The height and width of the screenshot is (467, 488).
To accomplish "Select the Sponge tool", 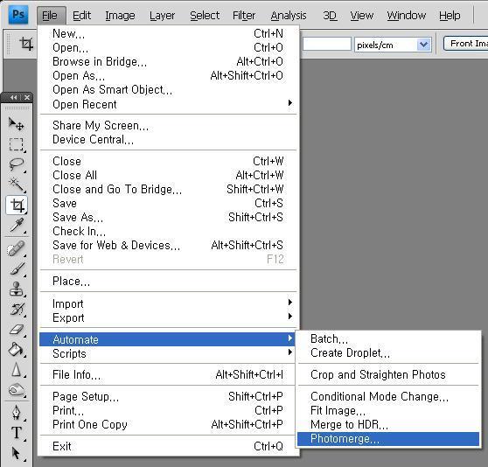I will [x=17, y=389].
